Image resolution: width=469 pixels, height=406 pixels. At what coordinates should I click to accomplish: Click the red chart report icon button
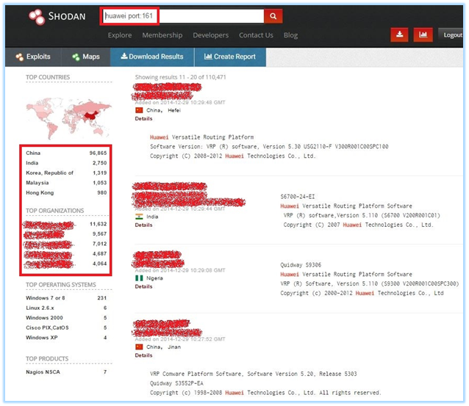tap(423, 35)
